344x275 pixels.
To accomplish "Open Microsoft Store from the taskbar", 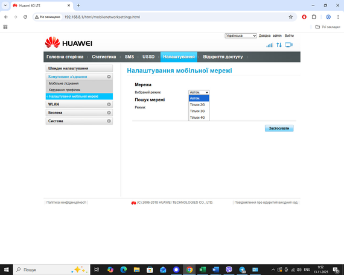I will (150, 270).
